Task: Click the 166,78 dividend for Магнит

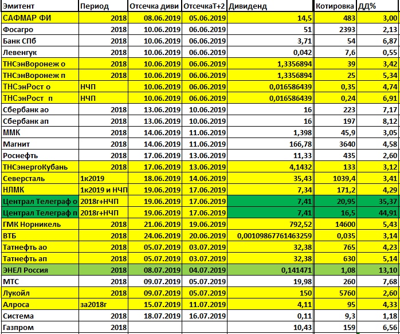Action: 270,144
